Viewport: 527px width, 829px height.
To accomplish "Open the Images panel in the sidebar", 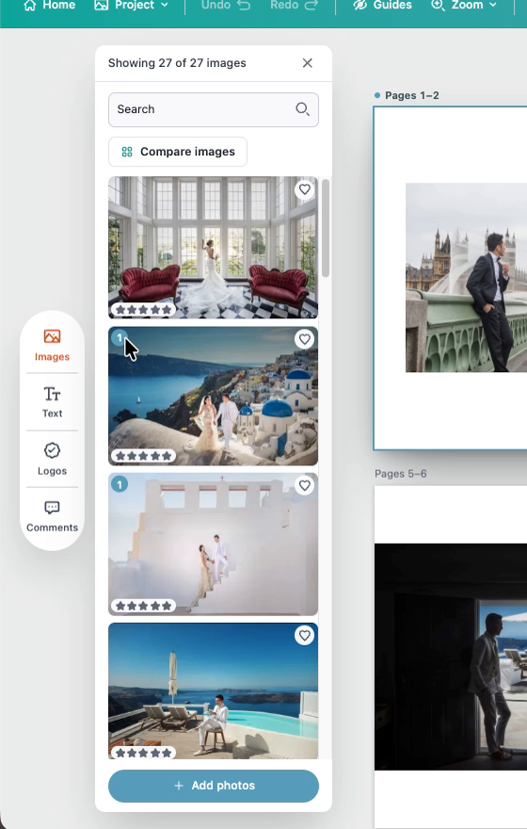I will 52,345.
